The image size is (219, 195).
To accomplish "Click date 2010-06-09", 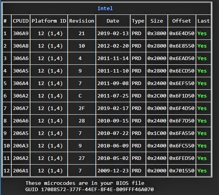I will (x=113, y=146).
